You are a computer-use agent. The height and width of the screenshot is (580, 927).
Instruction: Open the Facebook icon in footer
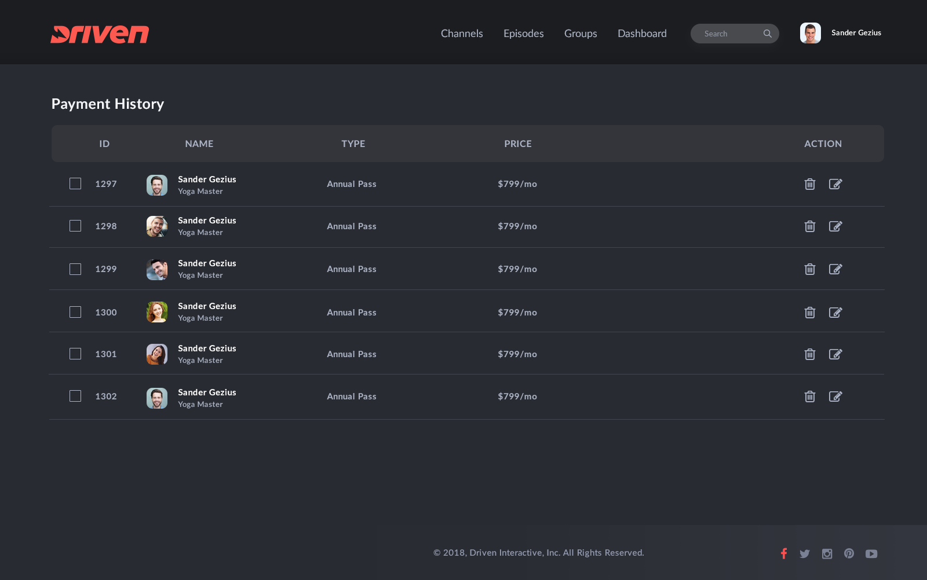coord(784,553)
